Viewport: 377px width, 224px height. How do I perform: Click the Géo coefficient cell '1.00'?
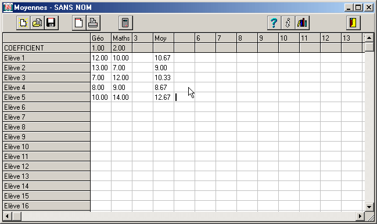100,48
